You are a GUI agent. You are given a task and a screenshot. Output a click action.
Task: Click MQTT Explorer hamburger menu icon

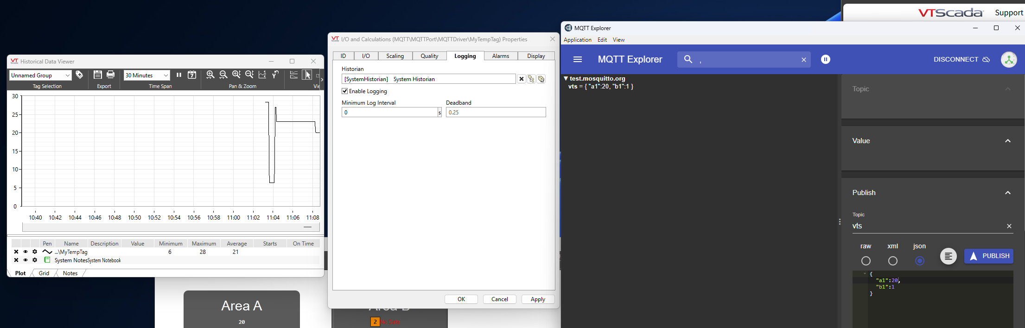[578, 59]
